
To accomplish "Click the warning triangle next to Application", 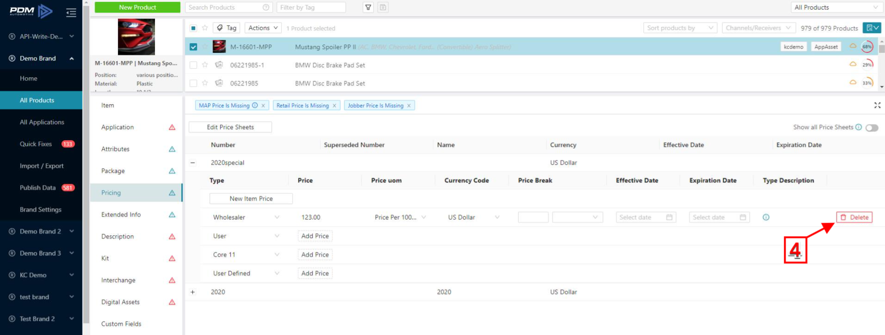I will coord(172,127).
